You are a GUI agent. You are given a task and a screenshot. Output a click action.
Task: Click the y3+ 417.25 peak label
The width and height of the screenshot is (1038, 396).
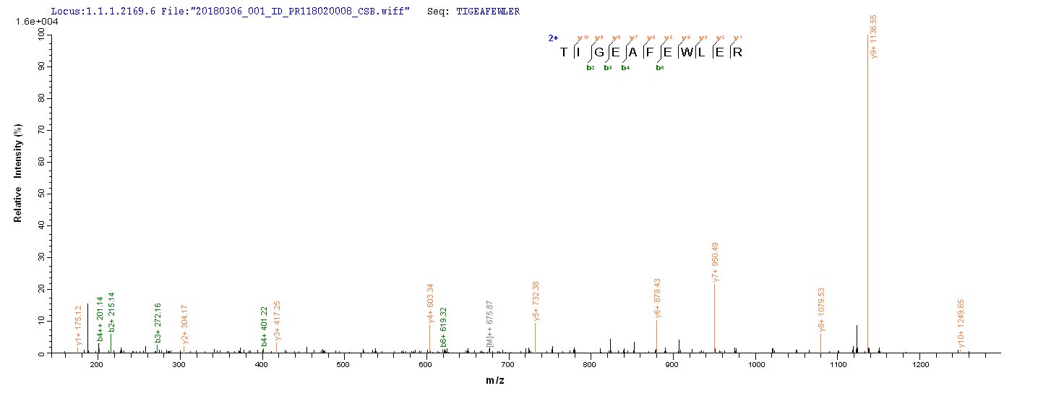point(277,320)
